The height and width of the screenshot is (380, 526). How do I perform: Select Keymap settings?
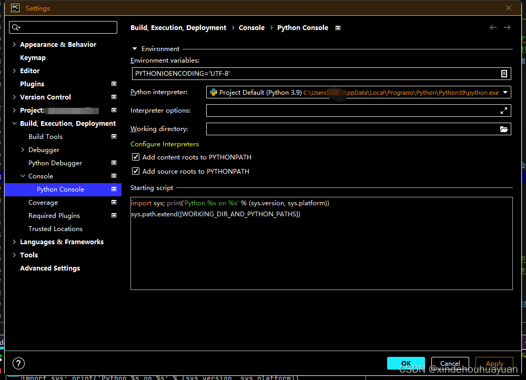tap(33, 58)
